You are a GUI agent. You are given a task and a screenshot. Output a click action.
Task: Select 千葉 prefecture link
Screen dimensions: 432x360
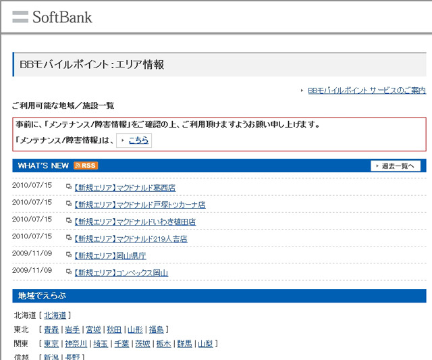tap(122, 344)
